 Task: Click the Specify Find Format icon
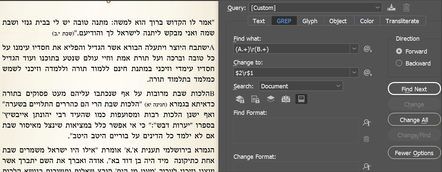click(x=366, y=123)
